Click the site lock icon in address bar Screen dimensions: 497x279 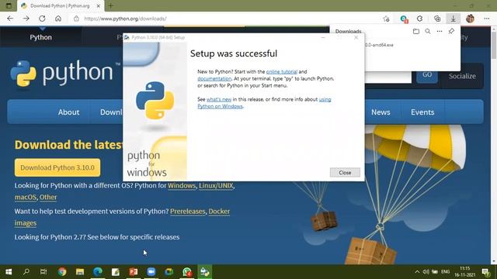pyautogui.click(x=76, y=19)
